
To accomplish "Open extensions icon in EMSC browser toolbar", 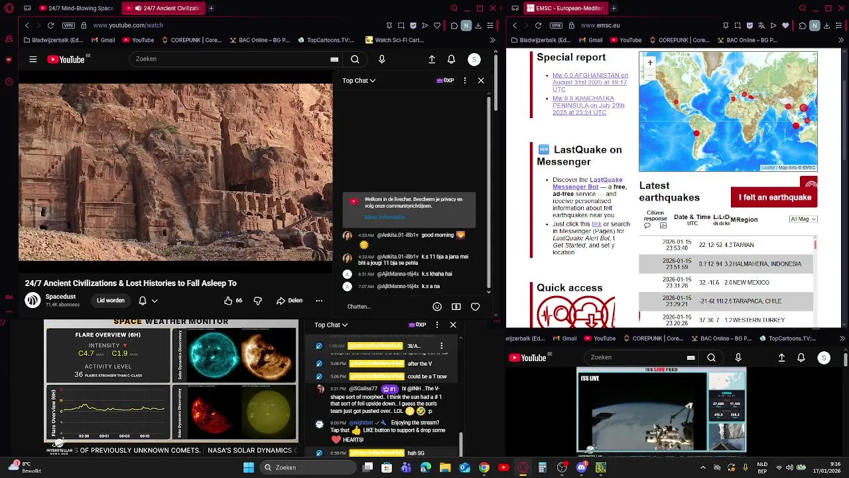I will [803, 25].
